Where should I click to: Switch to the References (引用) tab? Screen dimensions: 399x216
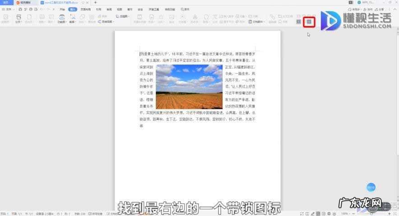[x=98, y=9]
